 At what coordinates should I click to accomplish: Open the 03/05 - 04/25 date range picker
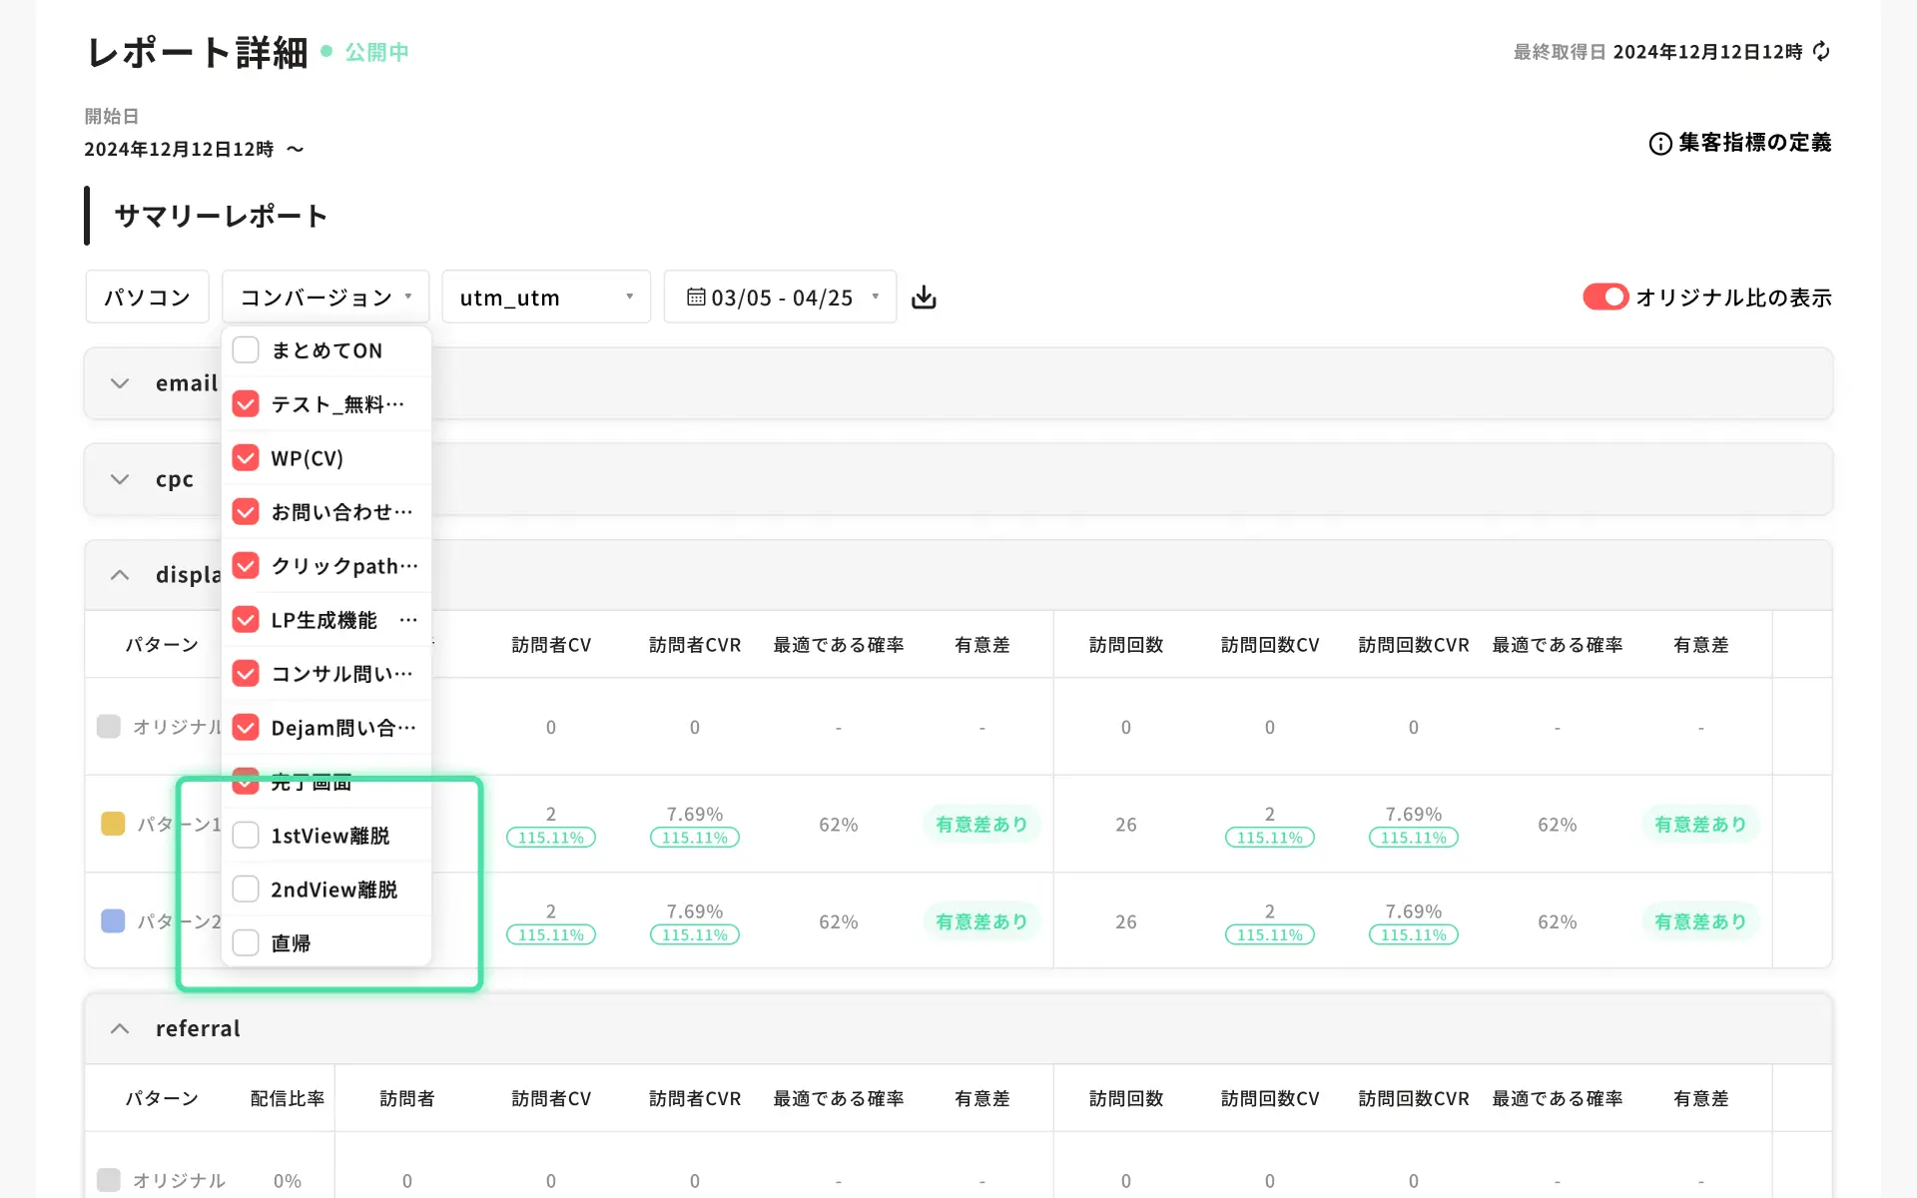pyautogui.click(x=781, y=298)
